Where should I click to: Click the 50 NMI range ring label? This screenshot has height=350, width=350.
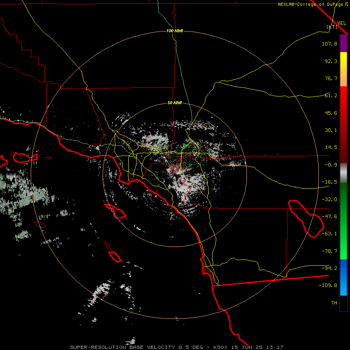click(x=175, y=103)
